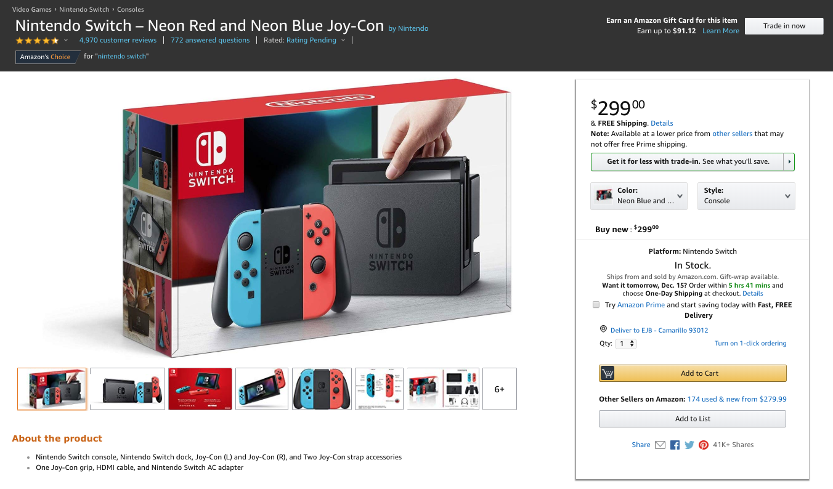Share the product on Twitter

pyautogui.click(x=689, y=445)
